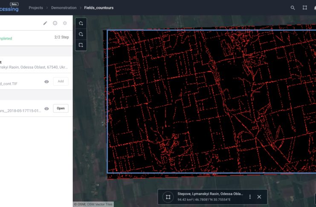The width and height of the screenshot is (316, 207).
Task: Toggle visibility of the _cont.TIF layer
Action: click(x=46, y=82)
